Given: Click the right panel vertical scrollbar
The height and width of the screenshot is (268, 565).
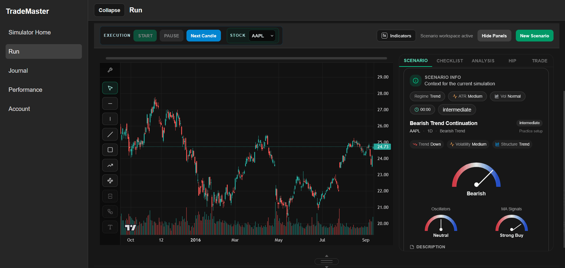Looking at the screenshot, I should (x=564, y=169).
